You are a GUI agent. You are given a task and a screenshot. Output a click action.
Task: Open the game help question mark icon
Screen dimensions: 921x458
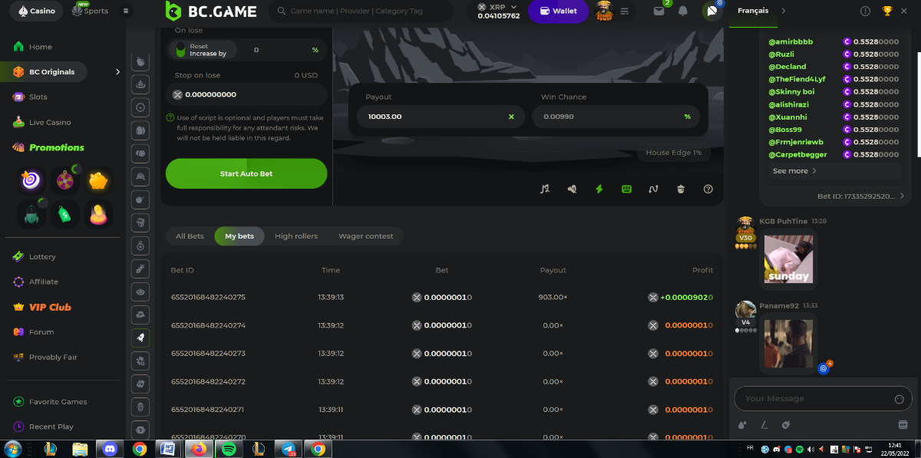pos(708,189)
